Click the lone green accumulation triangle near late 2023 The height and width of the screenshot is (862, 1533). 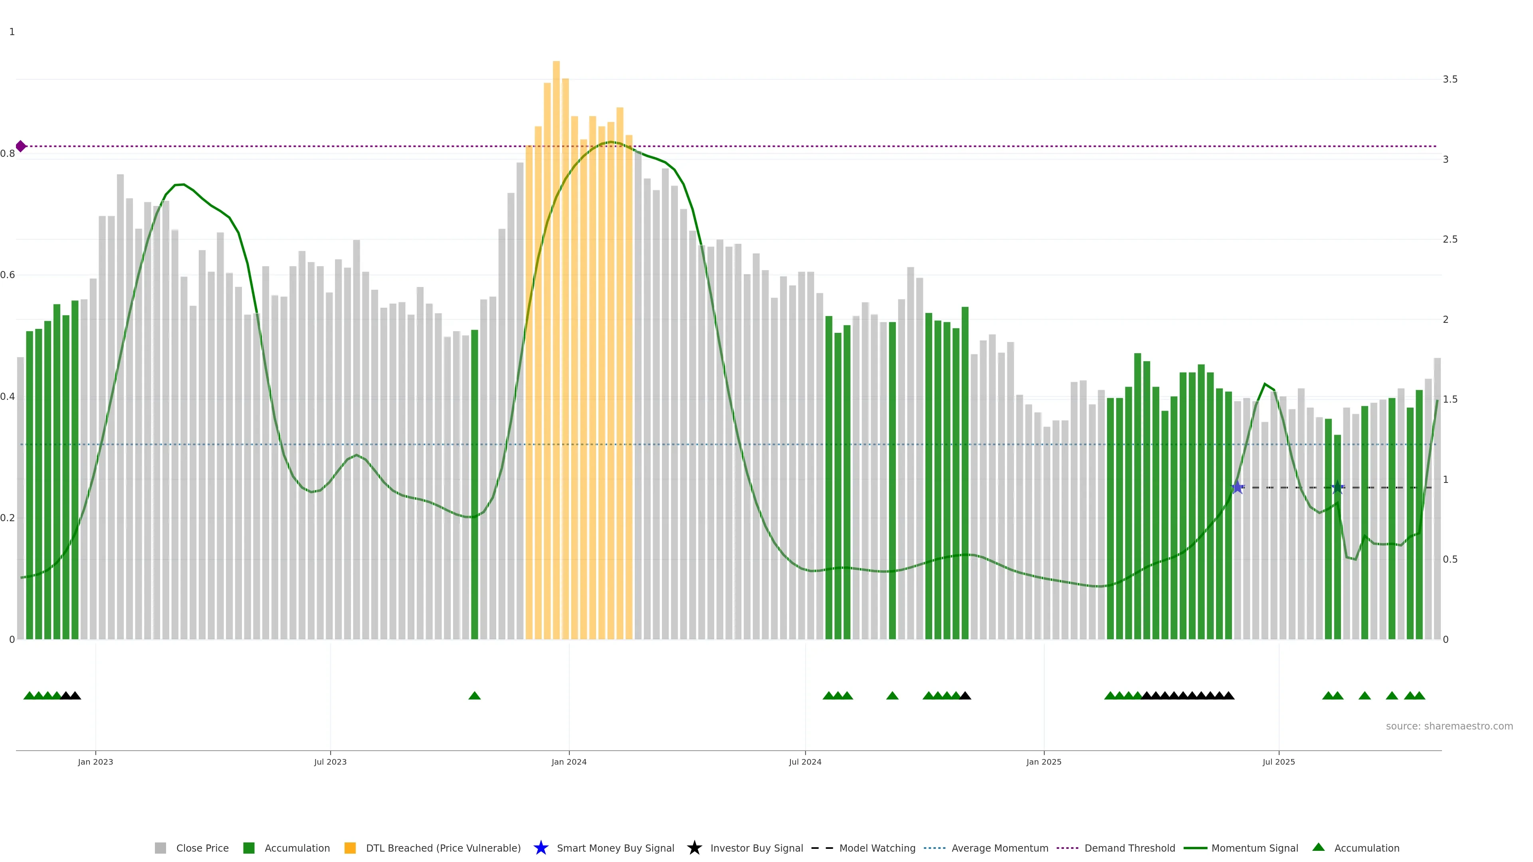coord(474,696)
